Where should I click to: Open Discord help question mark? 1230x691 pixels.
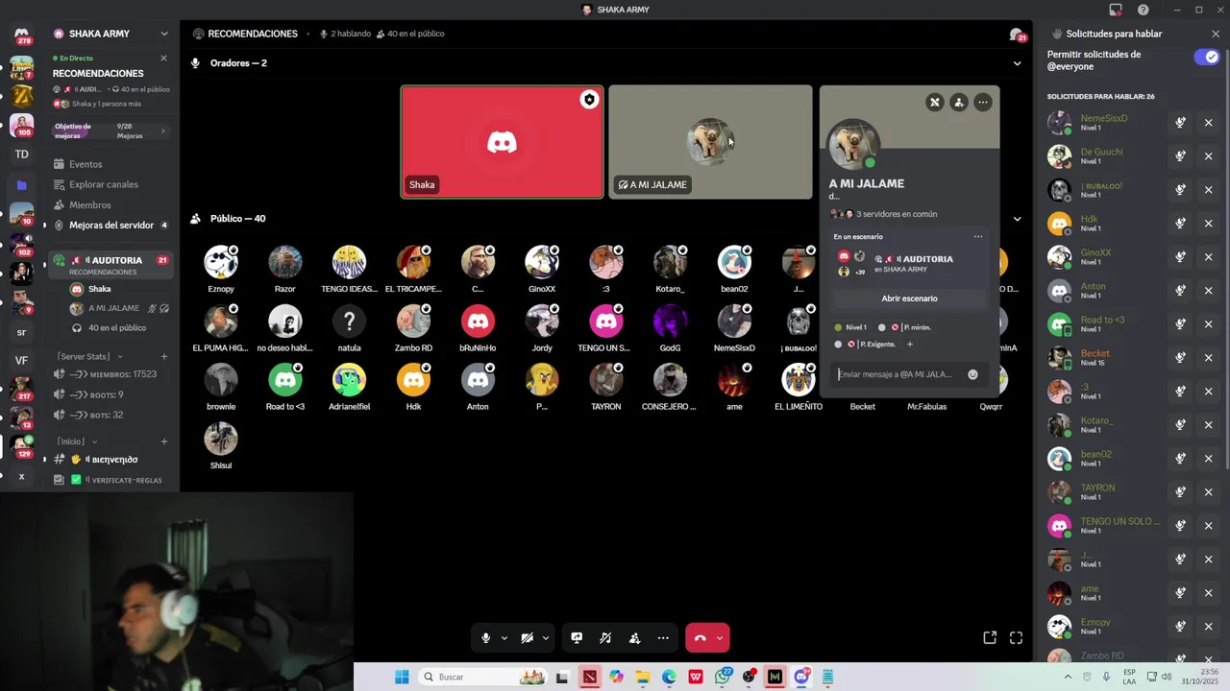(1143, 10)
